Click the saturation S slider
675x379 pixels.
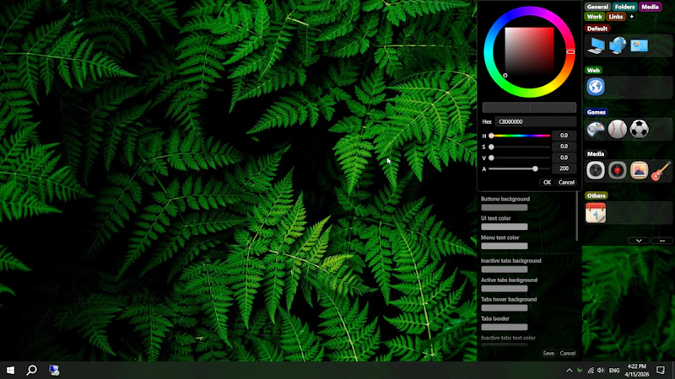pos(520,147)
